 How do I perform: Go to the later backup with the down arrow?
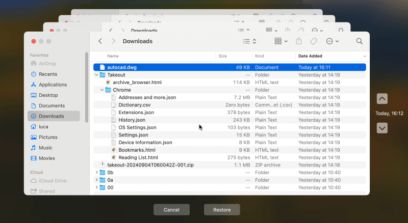tap(382, 128)
